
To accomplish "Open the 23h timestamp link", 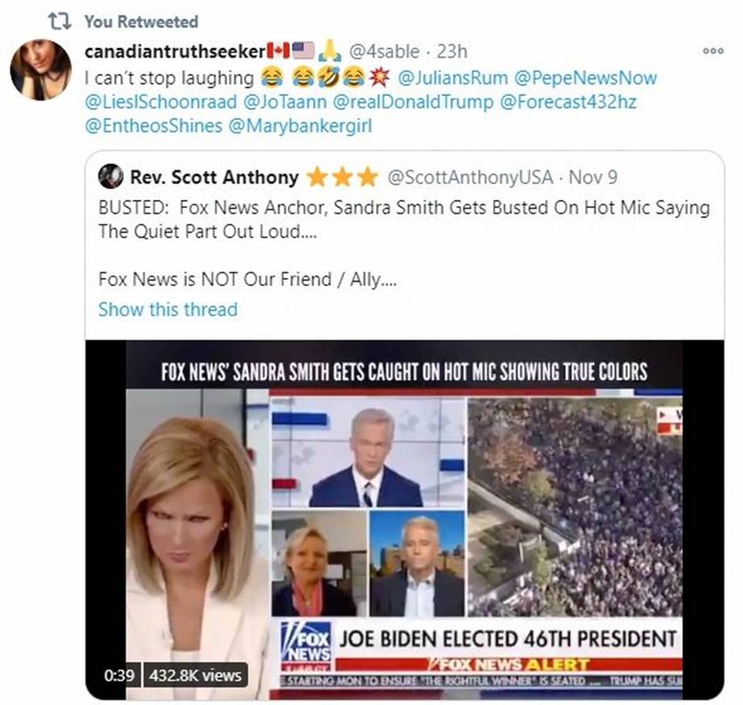I will (x=452, y=52).
